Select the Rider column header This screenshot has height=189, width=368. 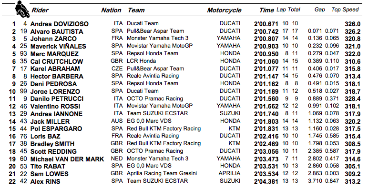[40, 10]
